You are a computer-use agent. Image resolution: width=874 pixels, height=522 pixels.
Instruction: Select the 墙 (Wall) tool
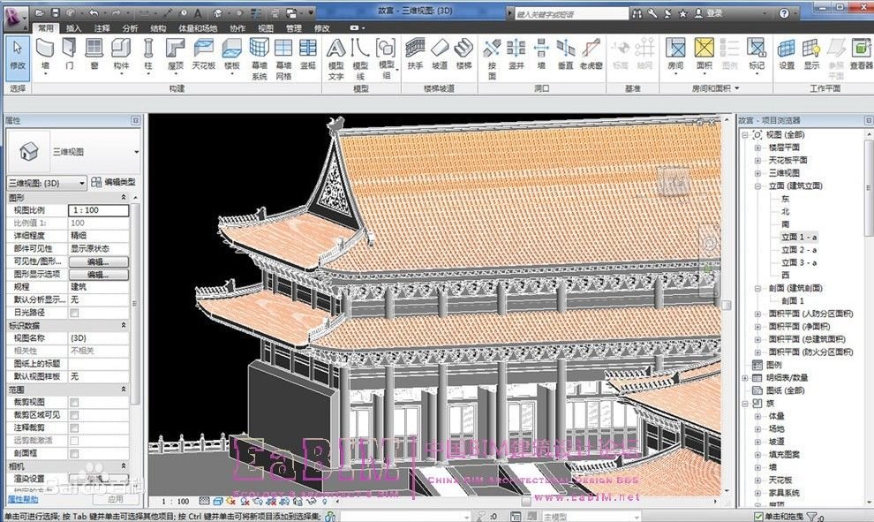[x=45, y=52]
